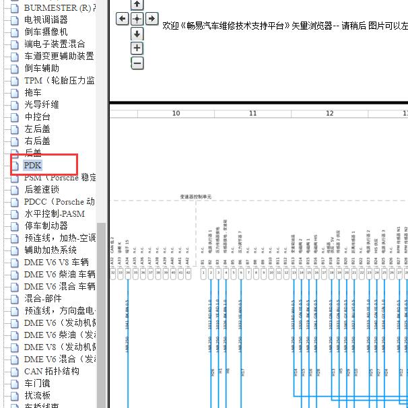The height and width of the screenshot is (408, 408).
Task: Open 车道变更辅助装置 entry
Action: tap(59, 56)
